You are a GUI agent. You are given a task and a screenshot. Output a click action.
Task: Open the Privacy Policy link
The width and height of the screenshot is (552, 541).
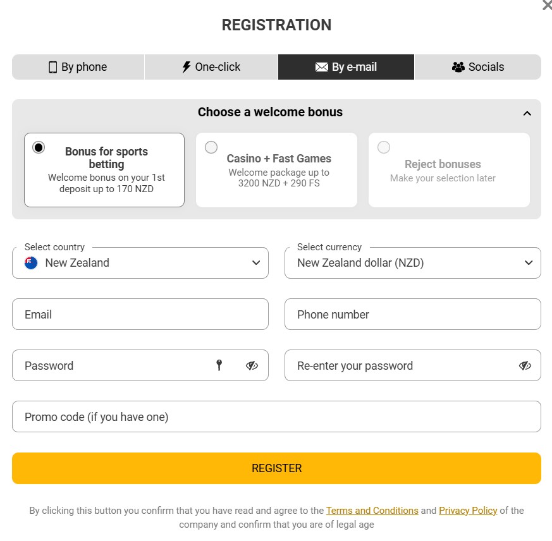point(468,511)
